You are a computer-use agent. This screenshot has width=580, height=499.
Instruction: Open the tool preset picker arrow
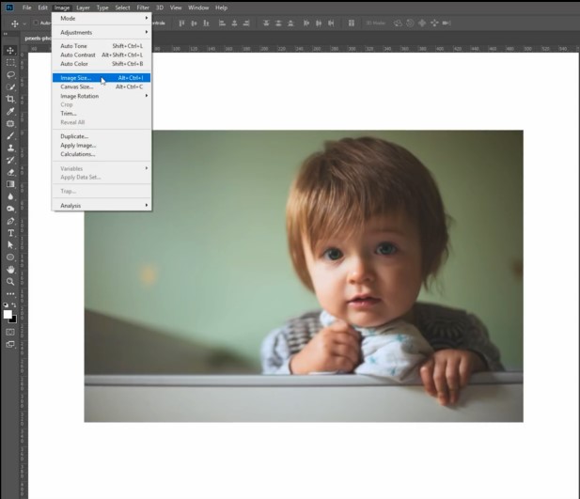click(x=24, y=23)
